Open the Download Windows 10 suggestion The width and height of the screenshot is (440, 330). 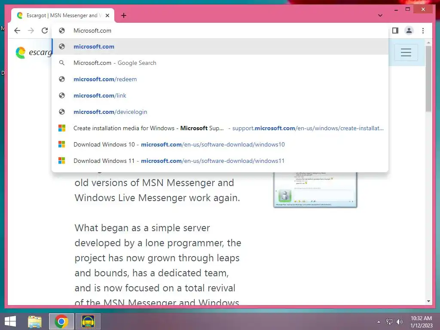[220, 144]
